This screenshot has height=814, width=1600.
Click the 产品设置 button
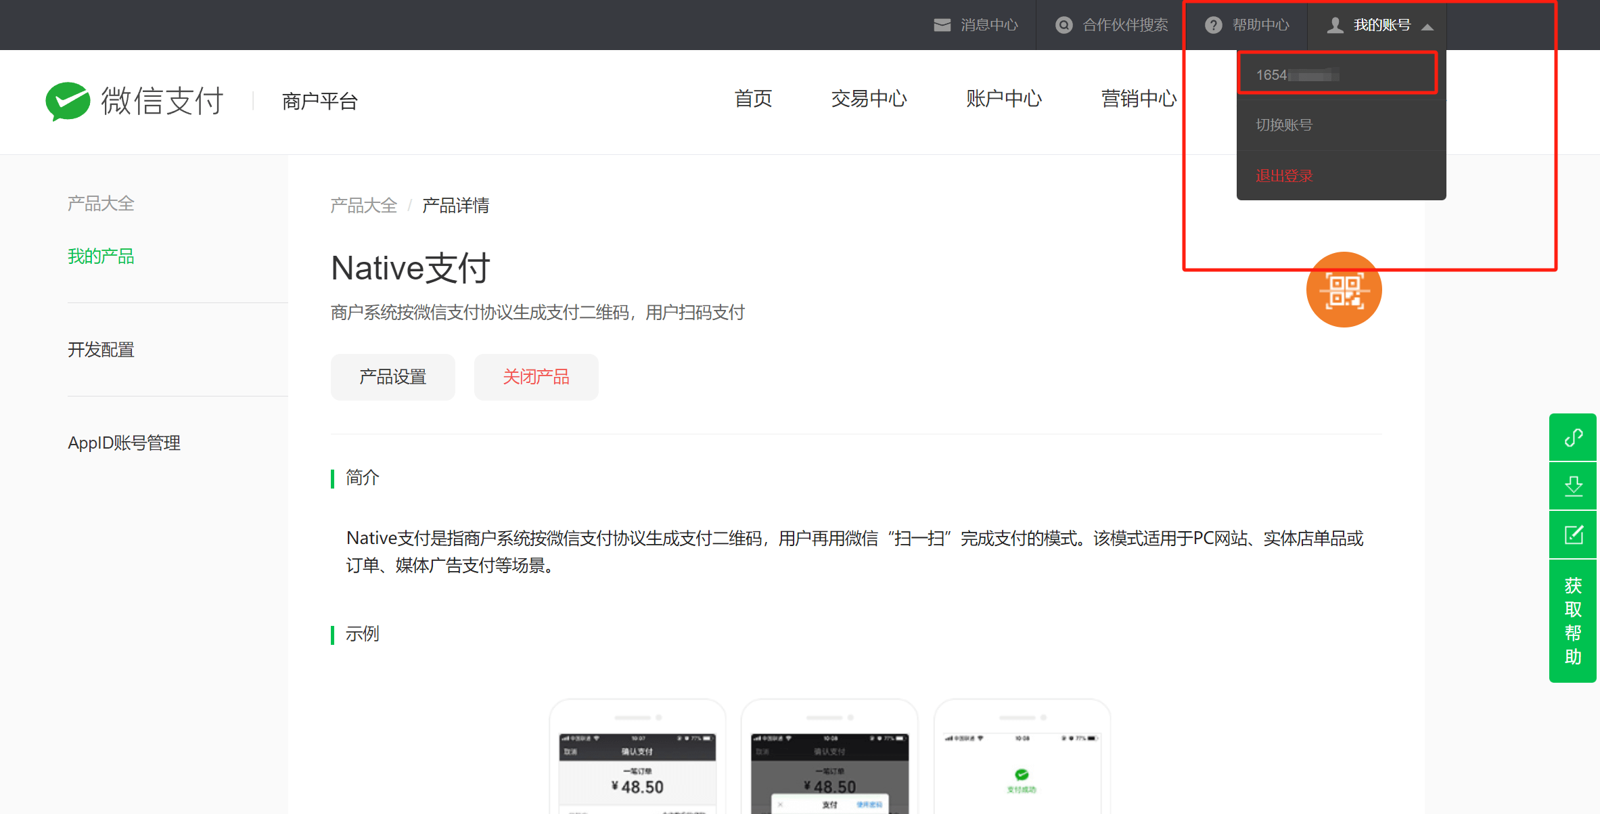click(x=392, y=377)
